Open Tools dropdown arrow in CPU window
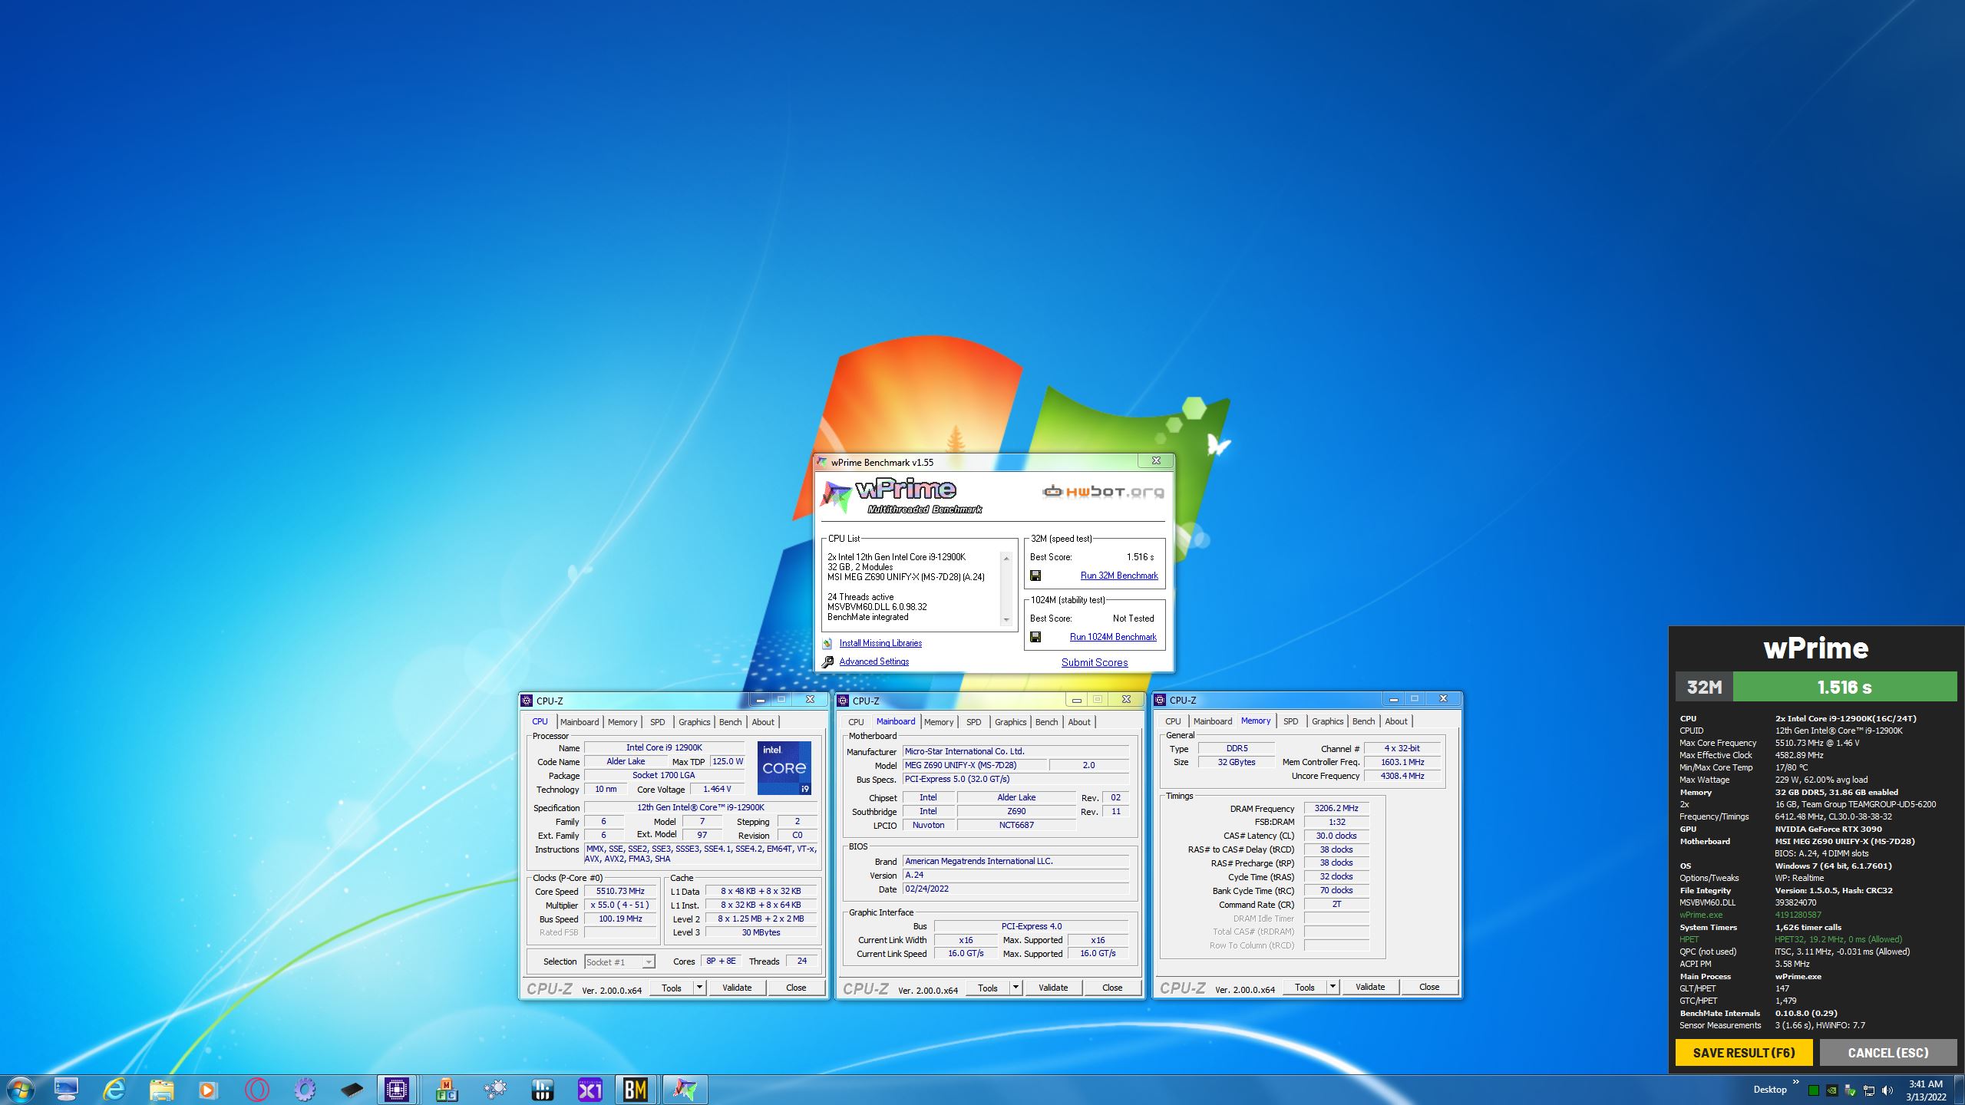Viewport: 1965px width, 1105px height. tap(699, 988)
